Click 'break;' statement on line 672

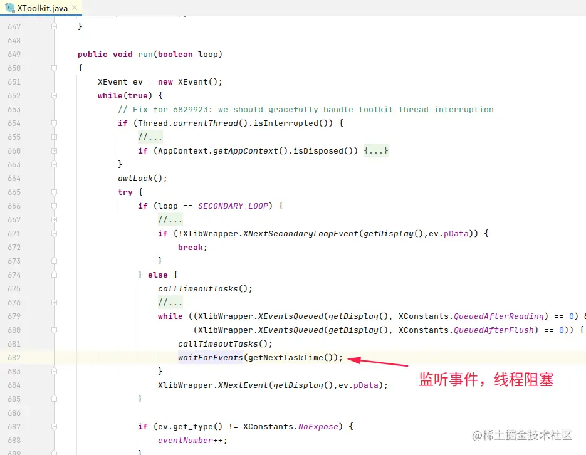[x=192, y=248]
